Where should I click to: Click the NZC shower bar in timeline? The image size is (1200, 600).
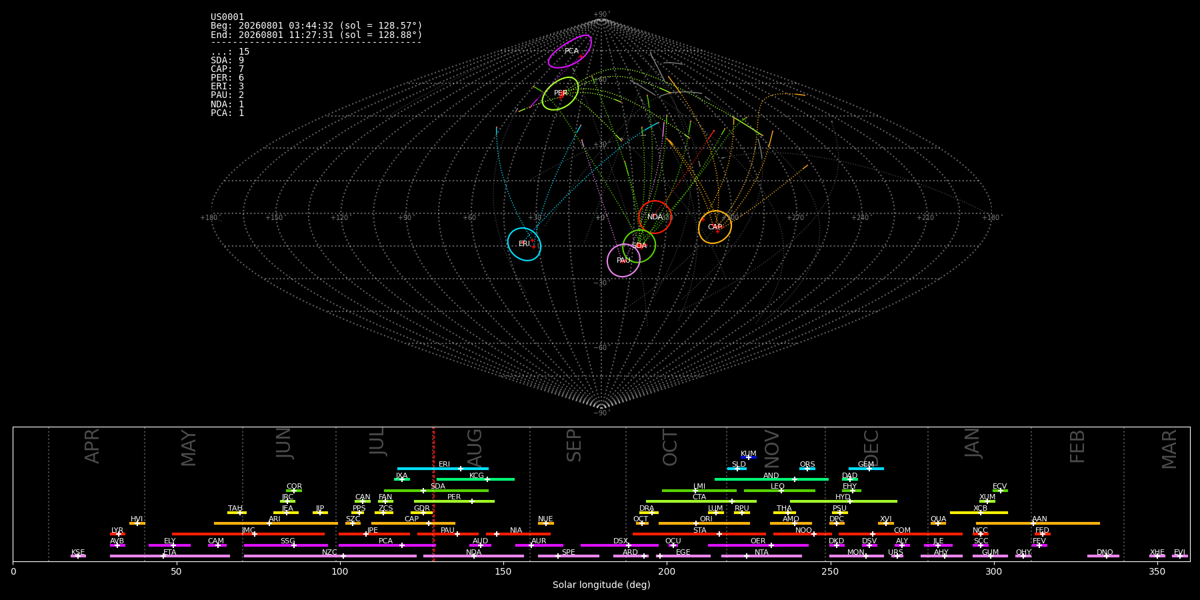330,556
